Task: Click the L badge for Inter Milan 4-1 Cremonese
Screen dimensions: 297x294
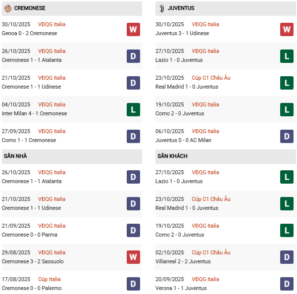Action: point(133,109)
